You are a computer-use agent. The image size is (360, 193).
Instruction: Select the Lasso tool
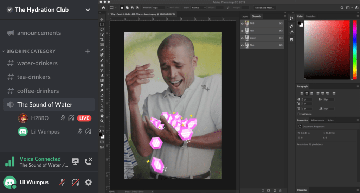click(102, 30)
